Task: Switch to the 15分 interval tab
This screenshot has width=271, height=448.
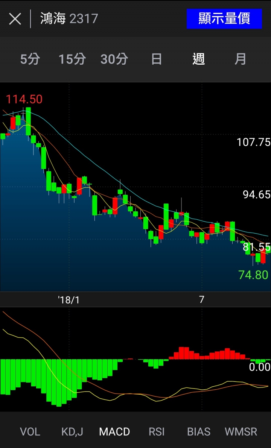Action: [x=72, y=59]
